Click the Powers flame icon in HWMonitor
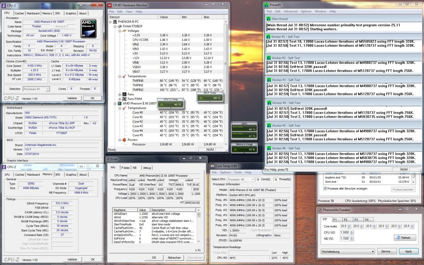Screen dimensions: 424x265 [x=124, y=140]
